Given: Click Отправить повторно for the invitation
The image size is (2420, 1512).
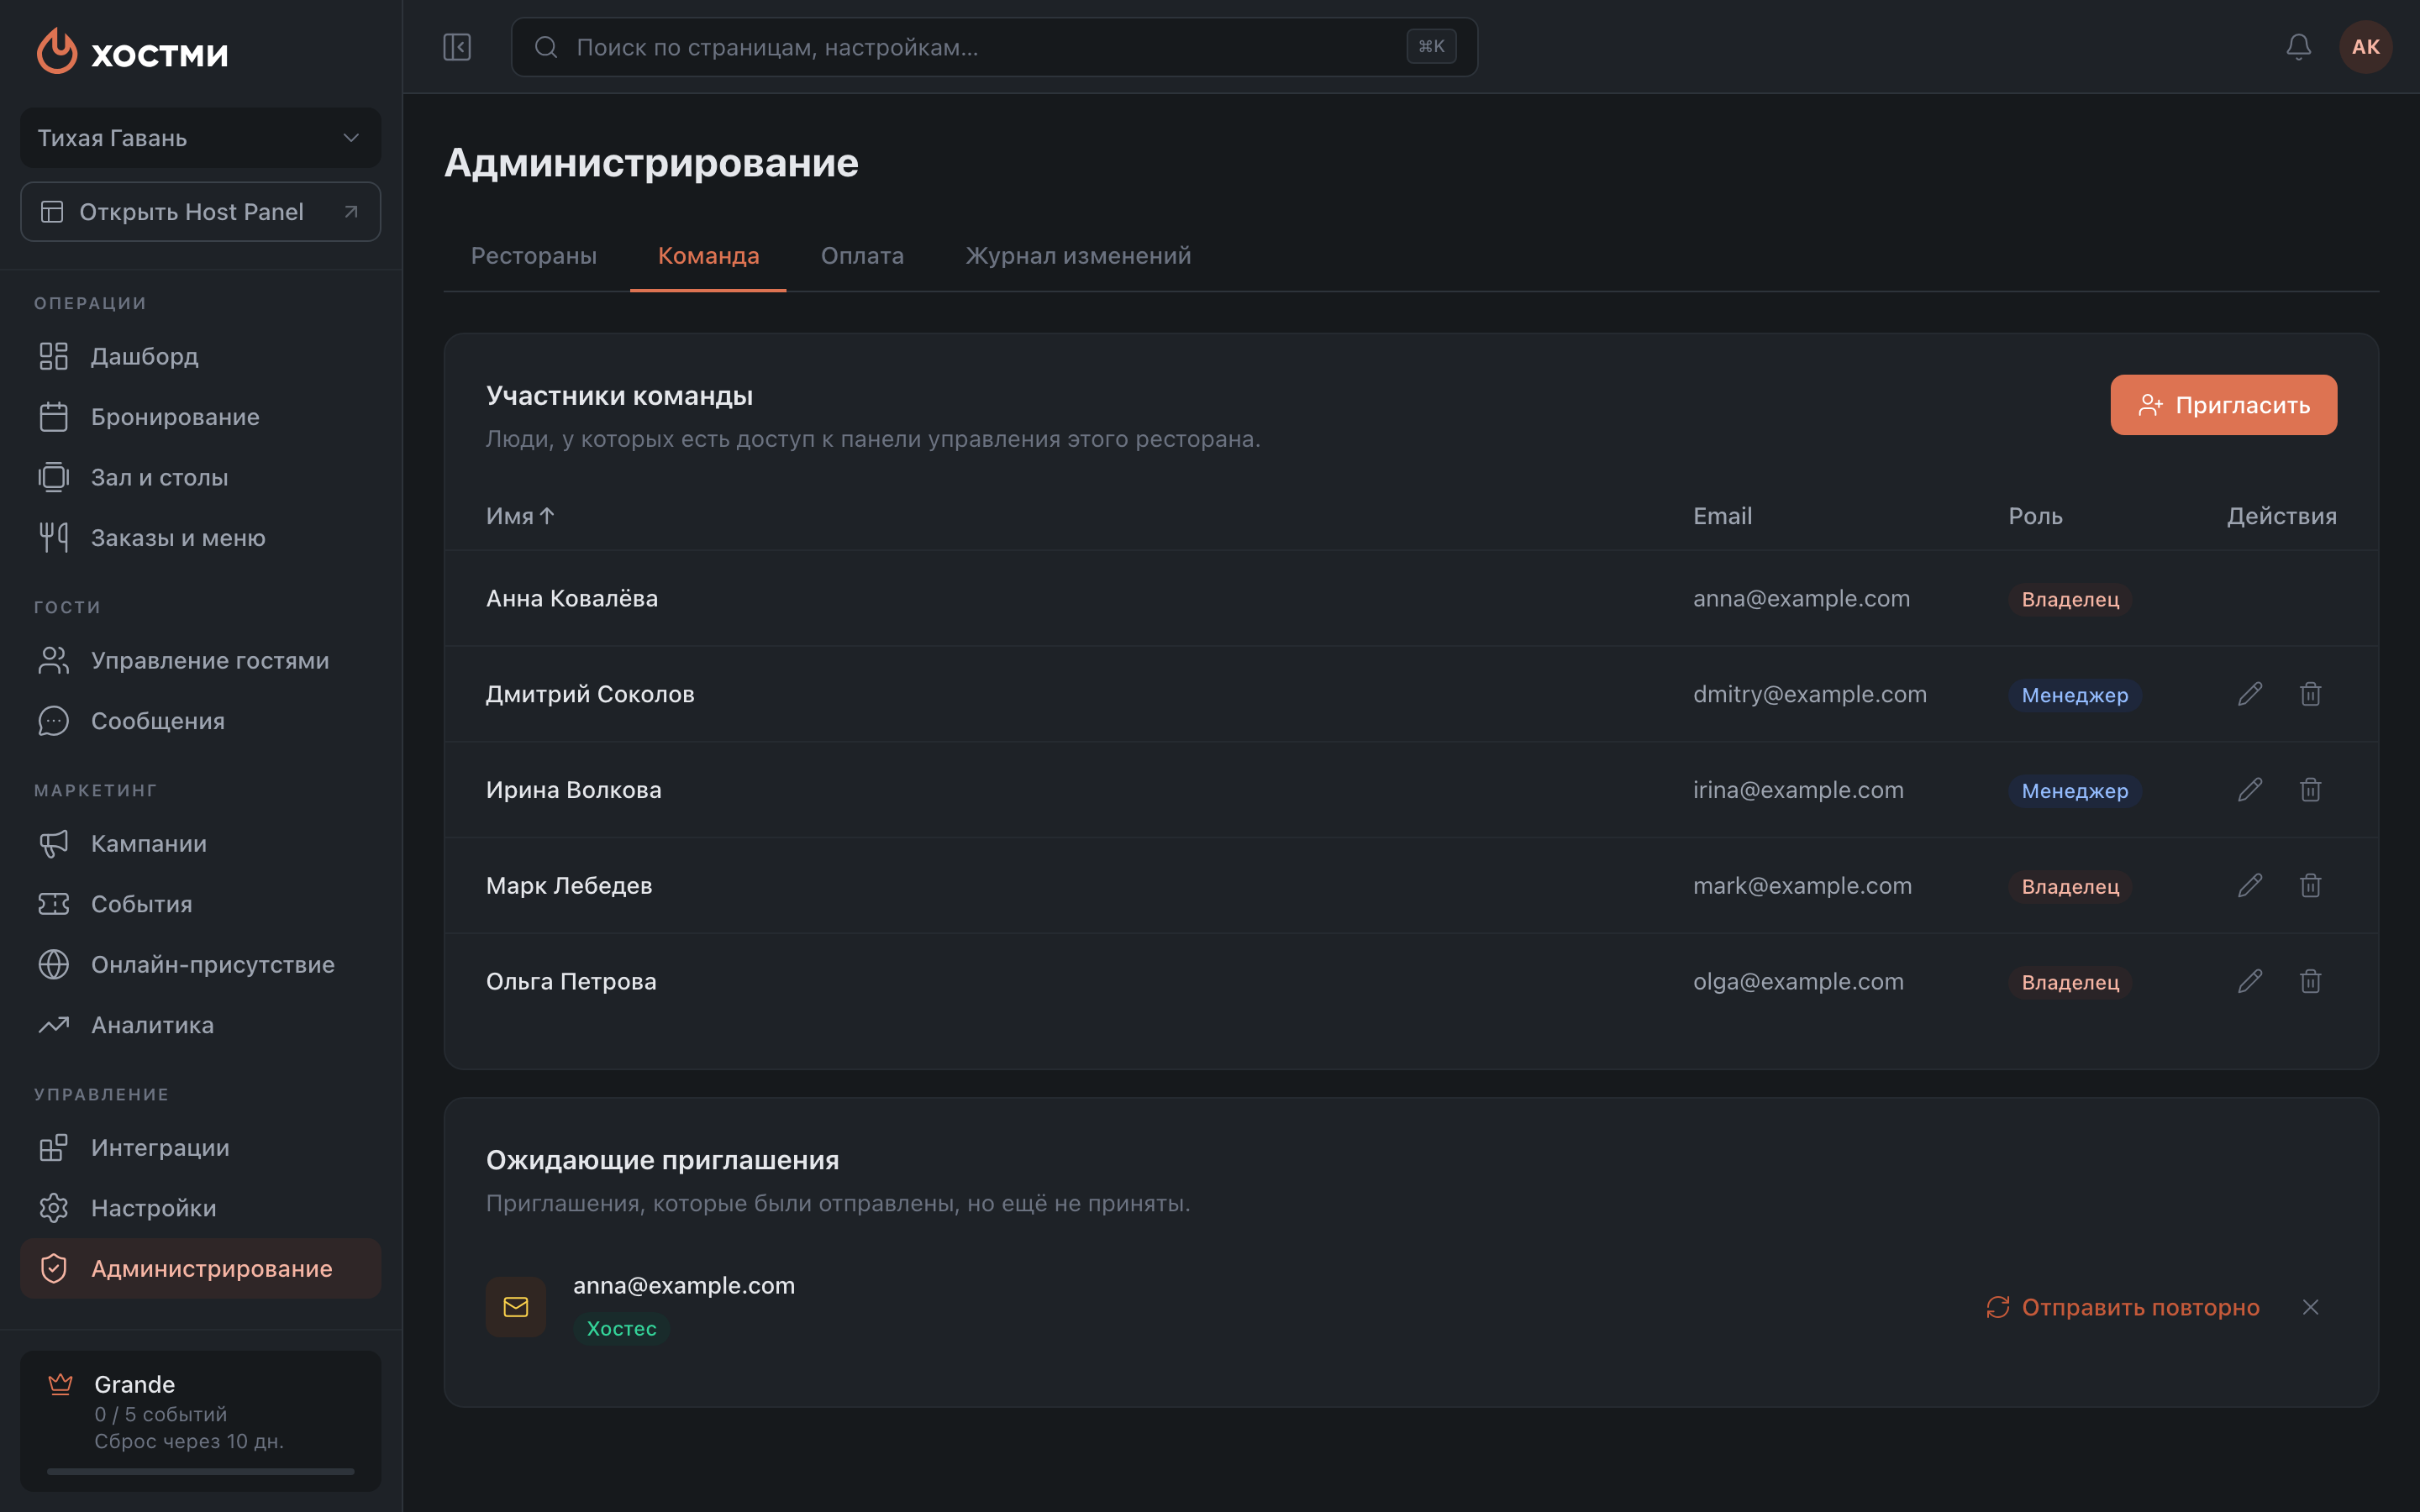Looking at the screenshot, I should point(2122,1307).
